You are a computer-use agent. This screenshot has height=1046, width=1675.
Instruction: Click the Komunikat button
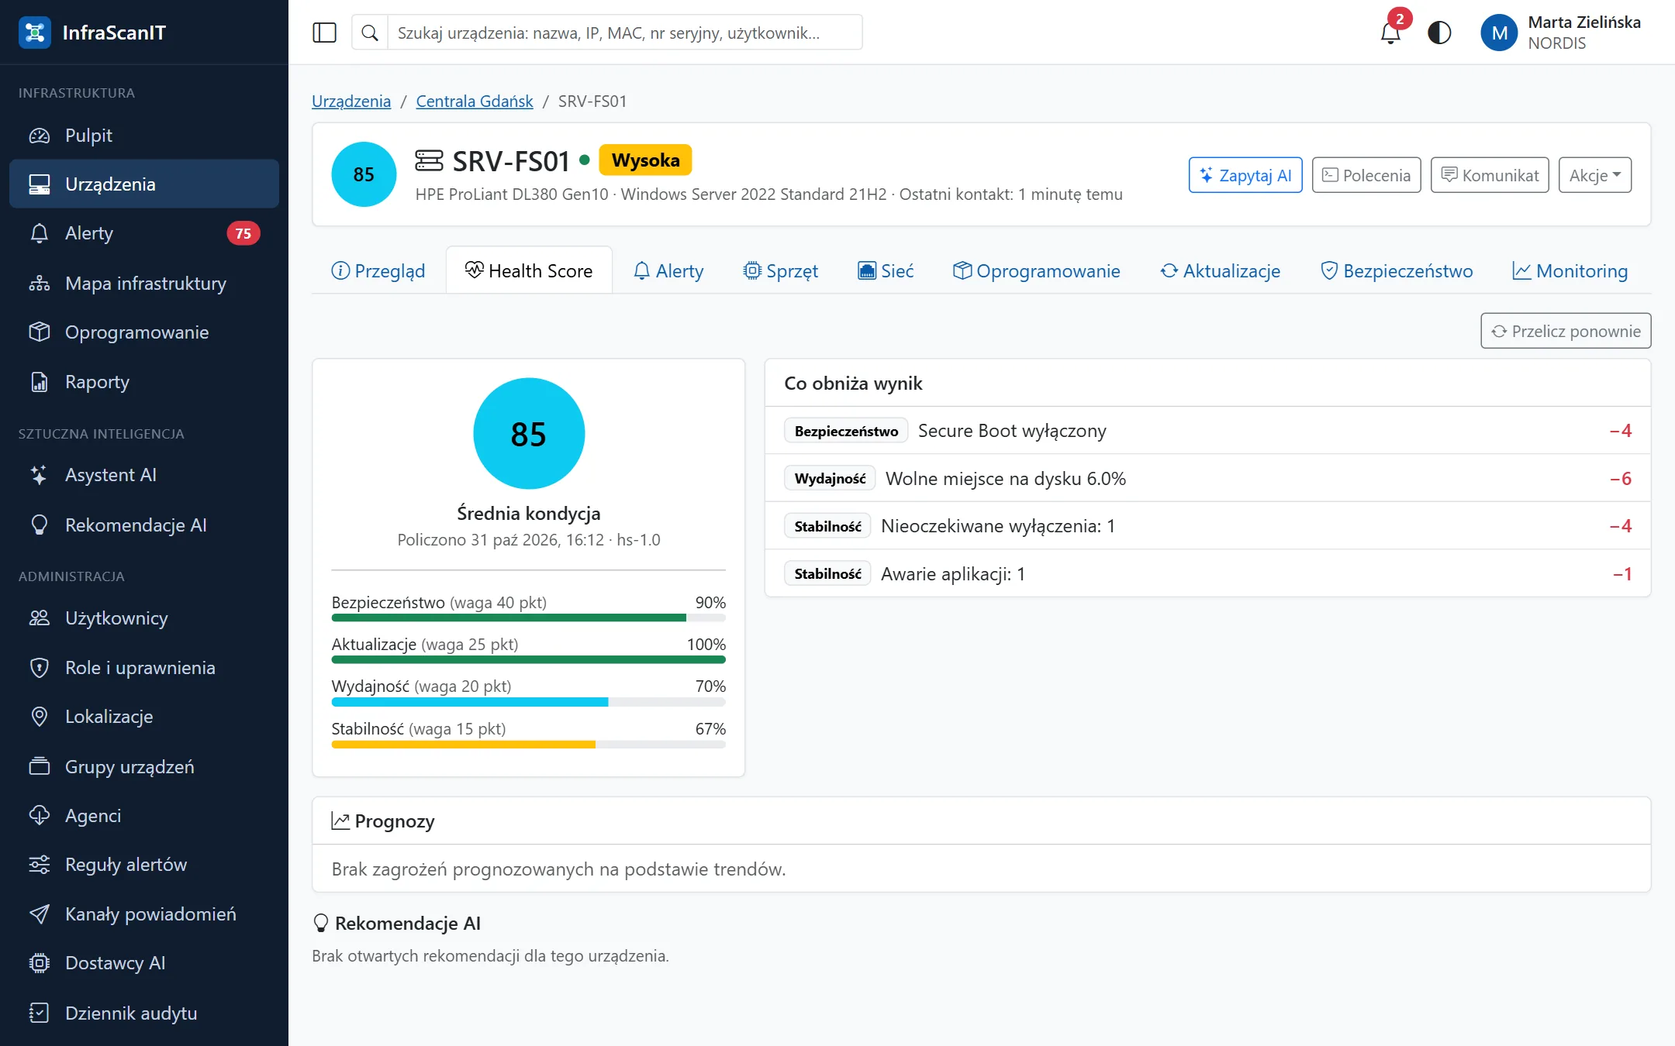[x=1490, y=175]
